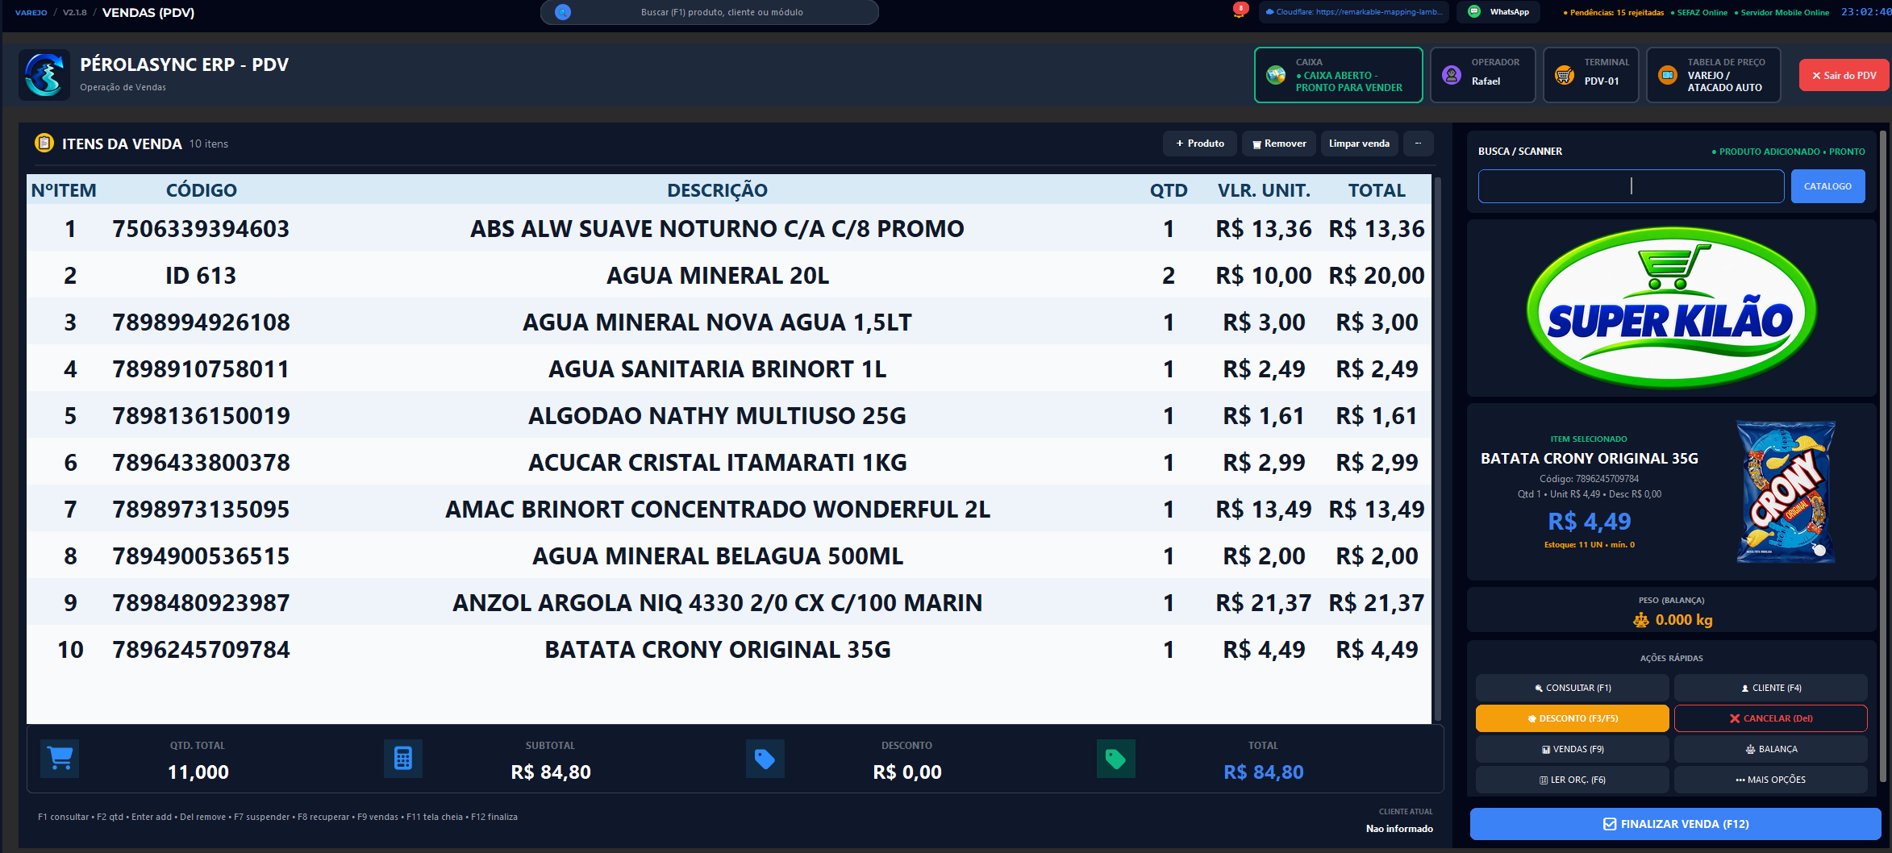Click the Servidor Mobile Online status
1892x853 pixels.
(x=1782, y=12)
